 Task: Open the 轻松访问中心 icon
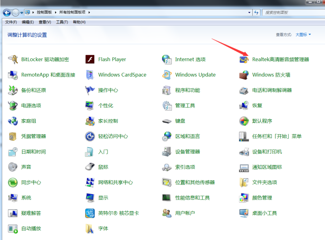(90, 136)
